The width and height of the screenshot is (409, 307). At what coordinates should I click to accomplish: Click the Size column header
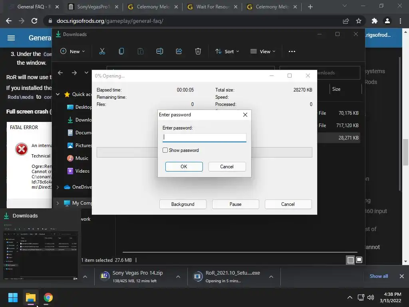[x=345, y=89]
